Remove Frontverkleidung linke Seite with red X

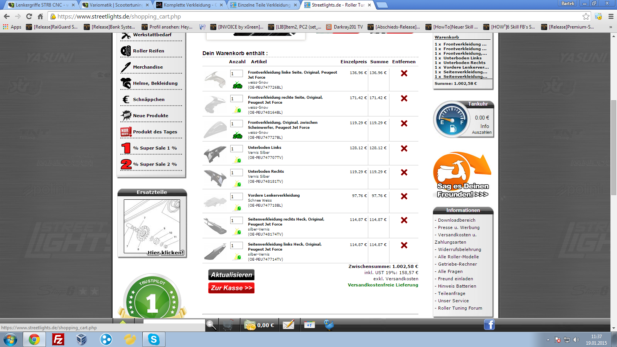pyautogui.click(x=404, y=73)
